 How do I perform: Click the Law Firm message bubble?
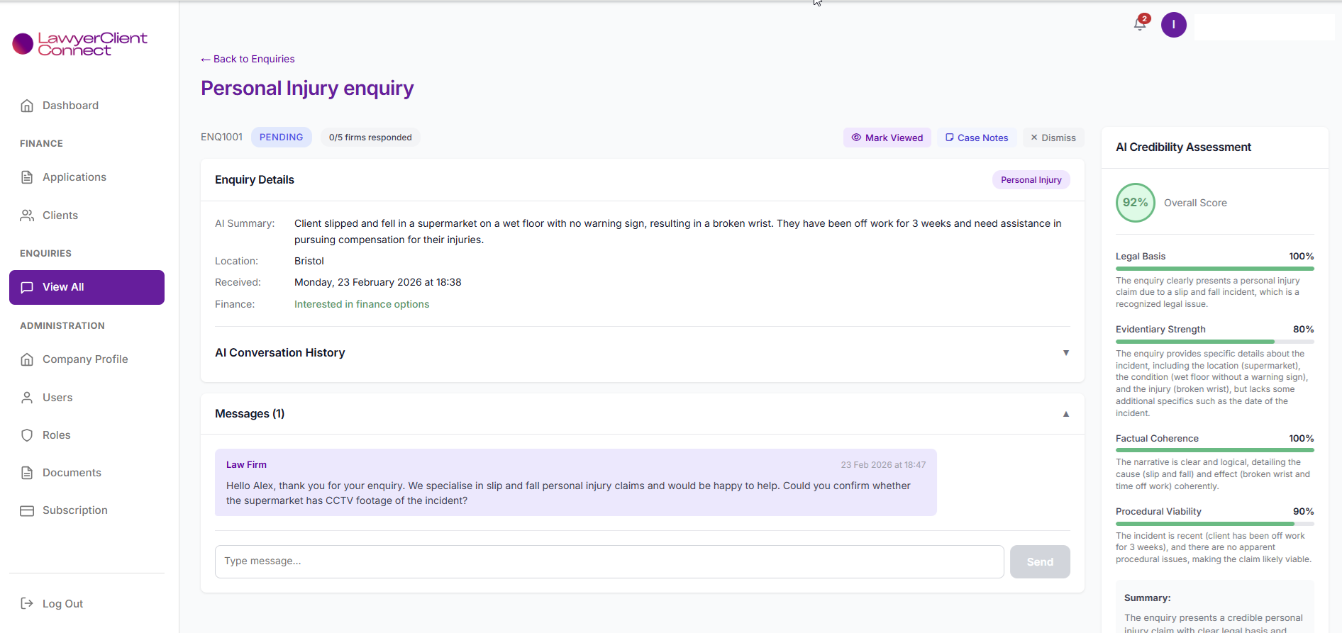[575, 482]
